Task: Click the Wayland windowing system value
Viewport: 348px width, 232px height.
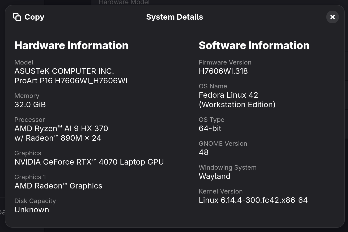Action: 214,176
